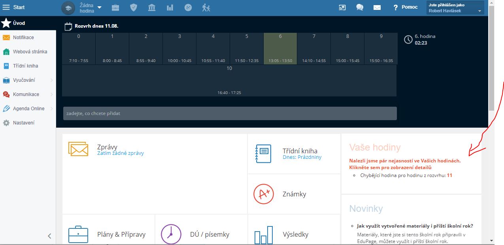Click the screen cast icon in header

tap(342, 8)
